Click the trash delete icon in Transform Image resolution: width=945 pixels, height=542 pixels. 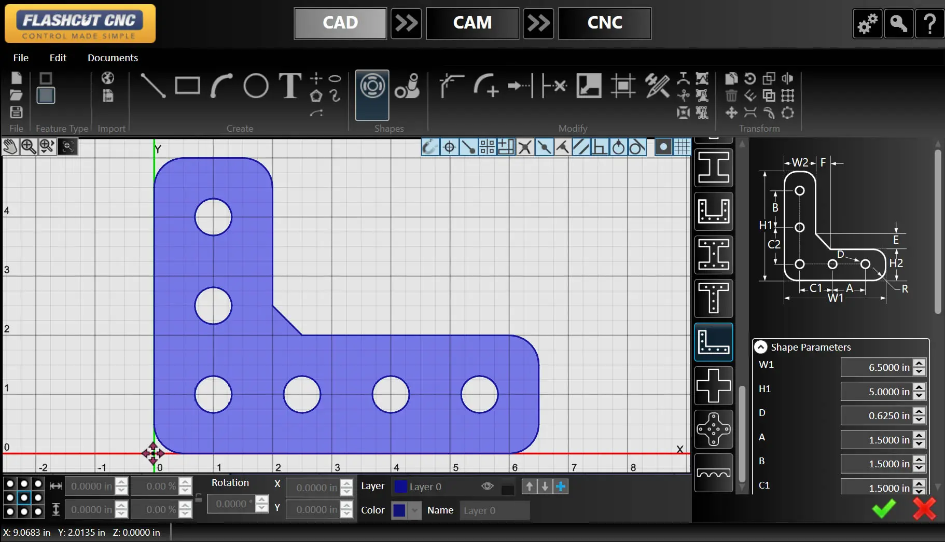pos(731,95)
